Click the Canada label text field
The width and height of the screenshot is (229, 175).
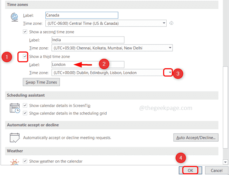[x=82, y=15]
